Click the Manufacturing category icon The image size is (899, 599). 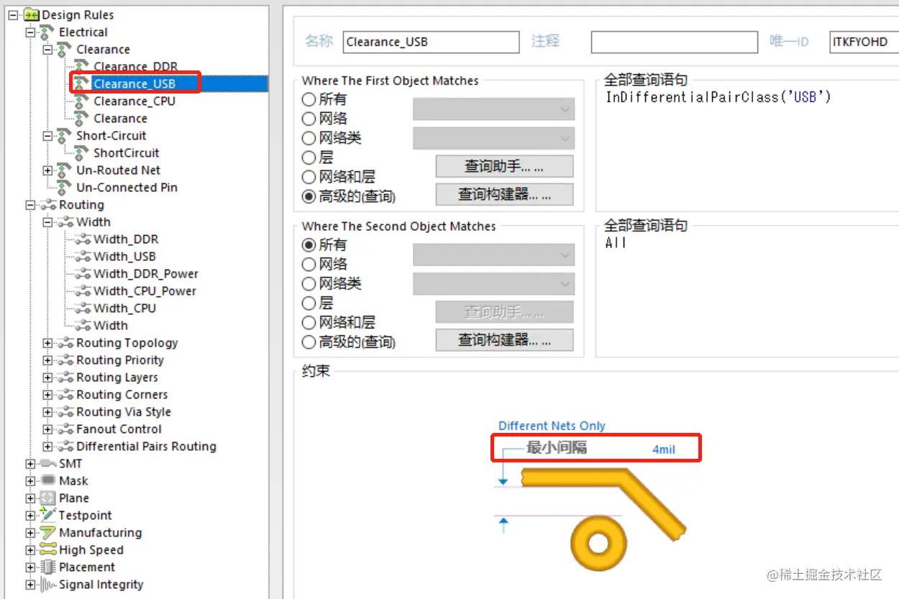click(48, 532)
